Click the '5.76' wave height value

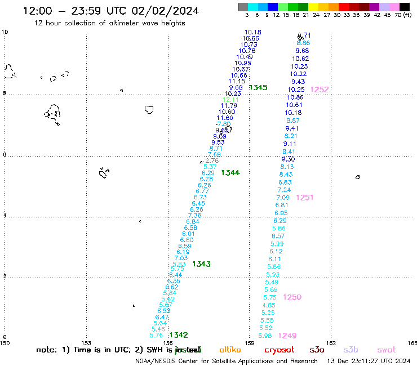[157, 336]
